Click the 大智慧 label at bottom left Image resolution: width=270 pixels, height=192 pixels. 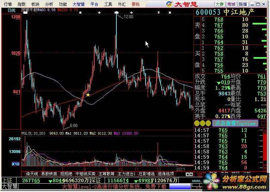pyautogui.click(x=10, y=186)
